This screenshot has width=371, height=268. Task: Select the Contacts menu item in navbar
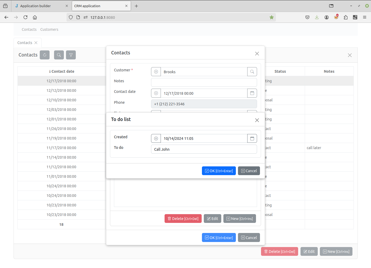point(29,29)
